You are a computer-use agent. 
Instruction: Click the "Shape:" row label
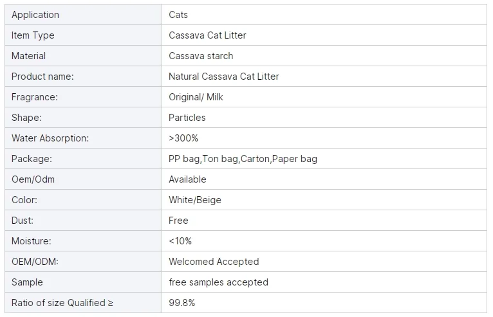pos(26,118)
